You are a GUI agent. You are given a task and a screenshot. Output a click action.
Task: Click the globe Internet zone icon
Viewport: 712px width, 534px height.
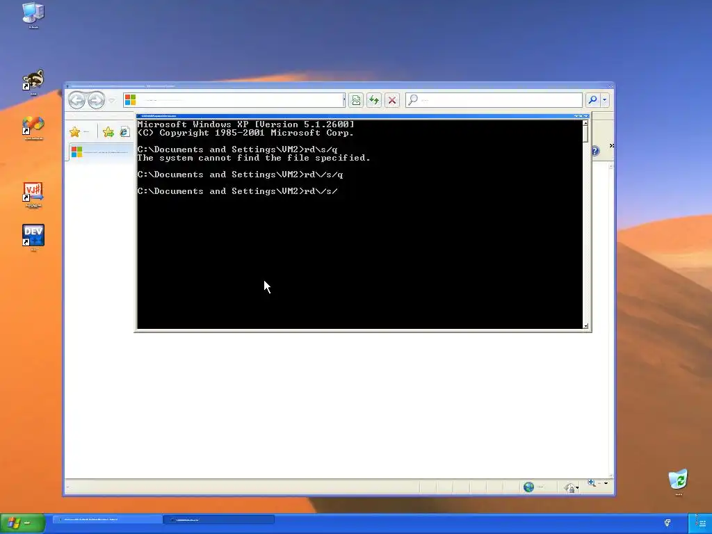coord(528,487)
